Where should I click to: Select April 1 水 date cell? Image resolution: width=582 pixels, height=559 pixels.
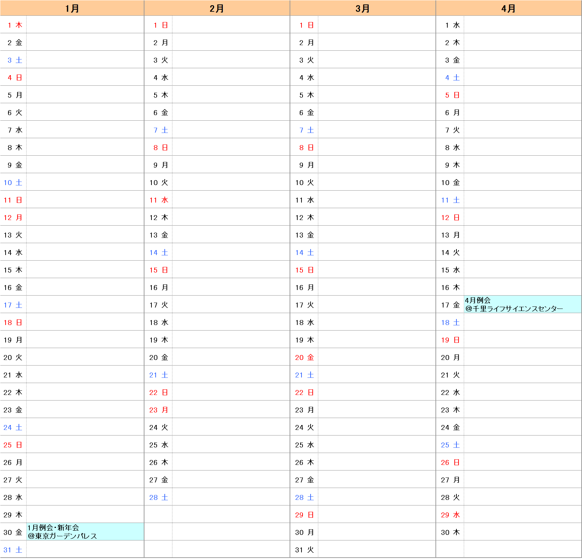click(x=450, y=25)
